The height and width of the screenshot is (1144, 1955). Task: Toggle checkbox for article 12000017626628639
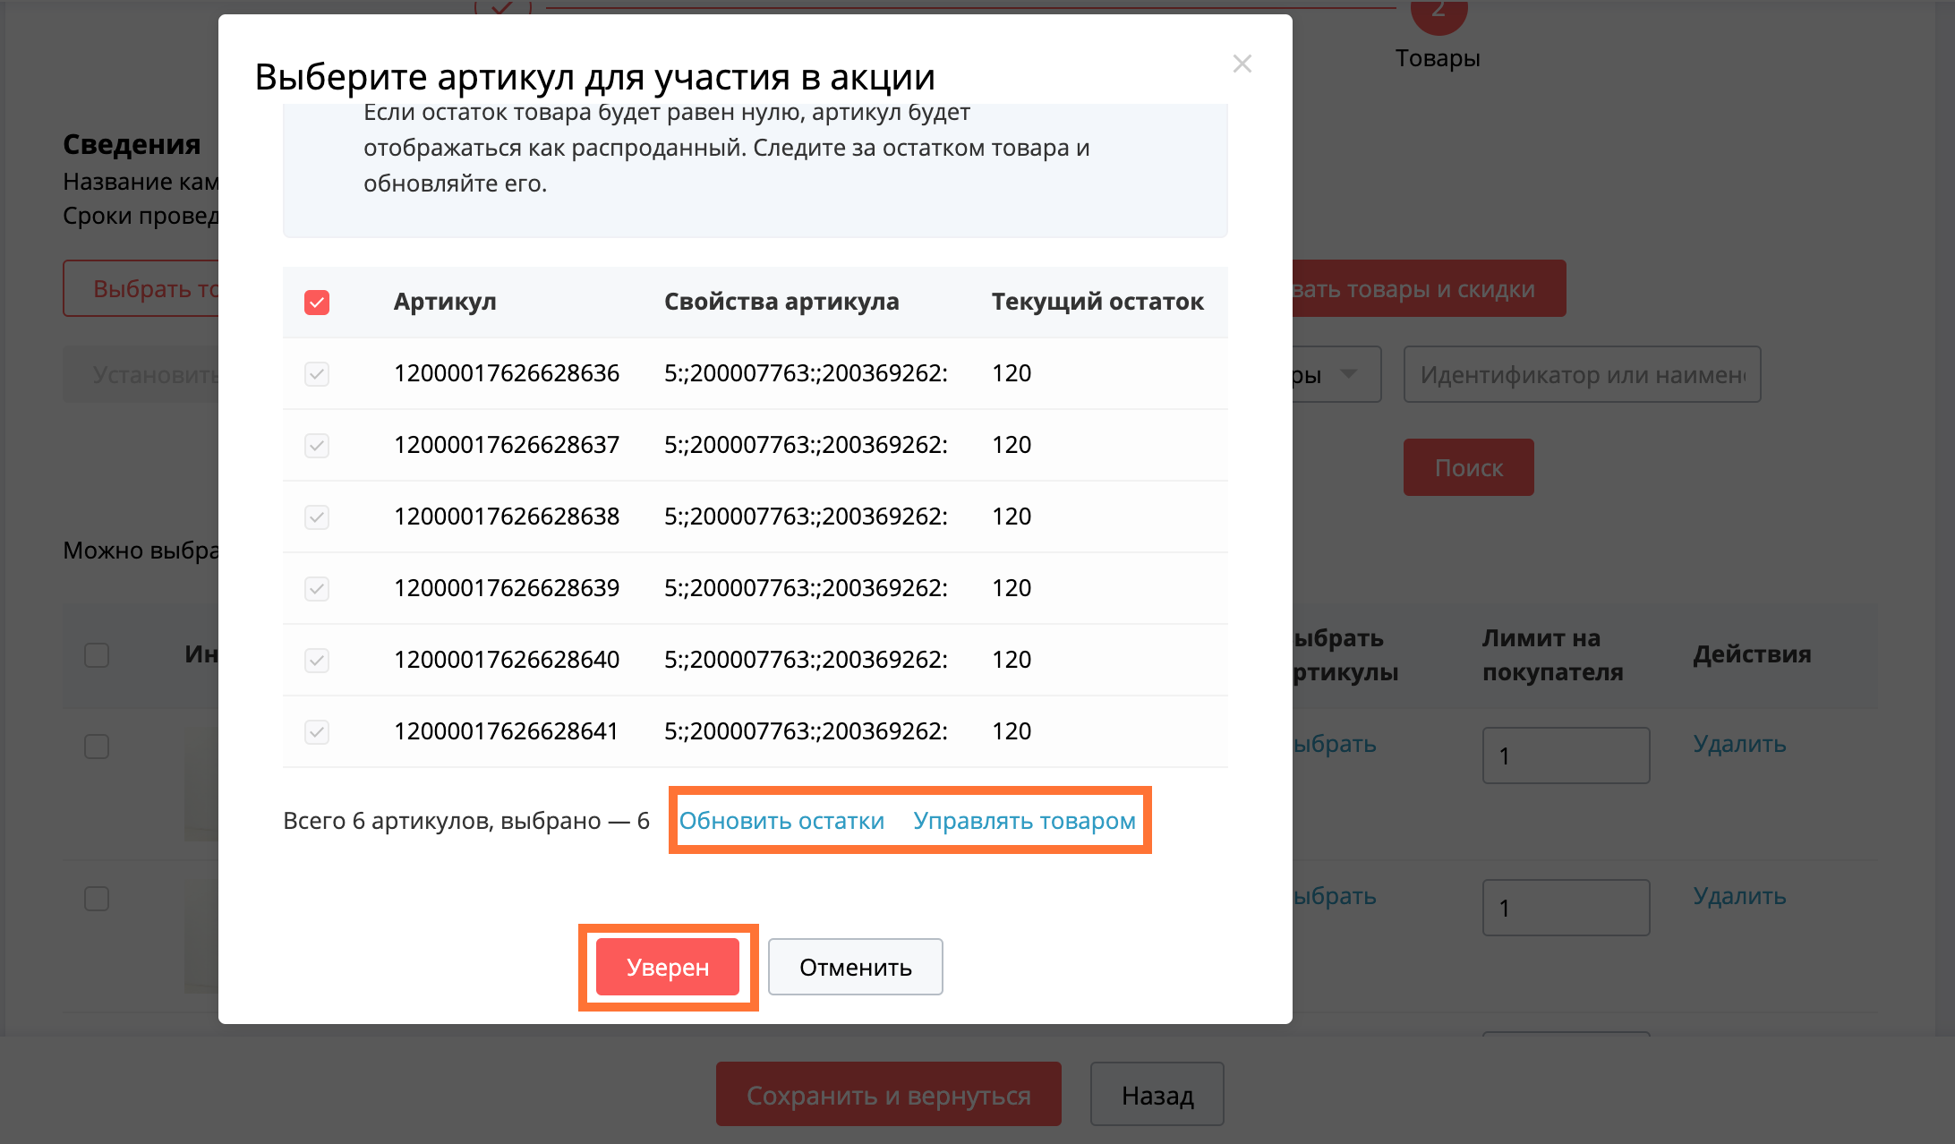(x=317, y=589)
